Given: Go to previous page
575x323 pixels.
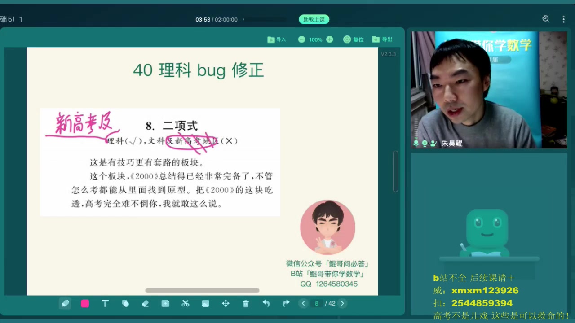Looking at the screenshot, I should 303,304.
